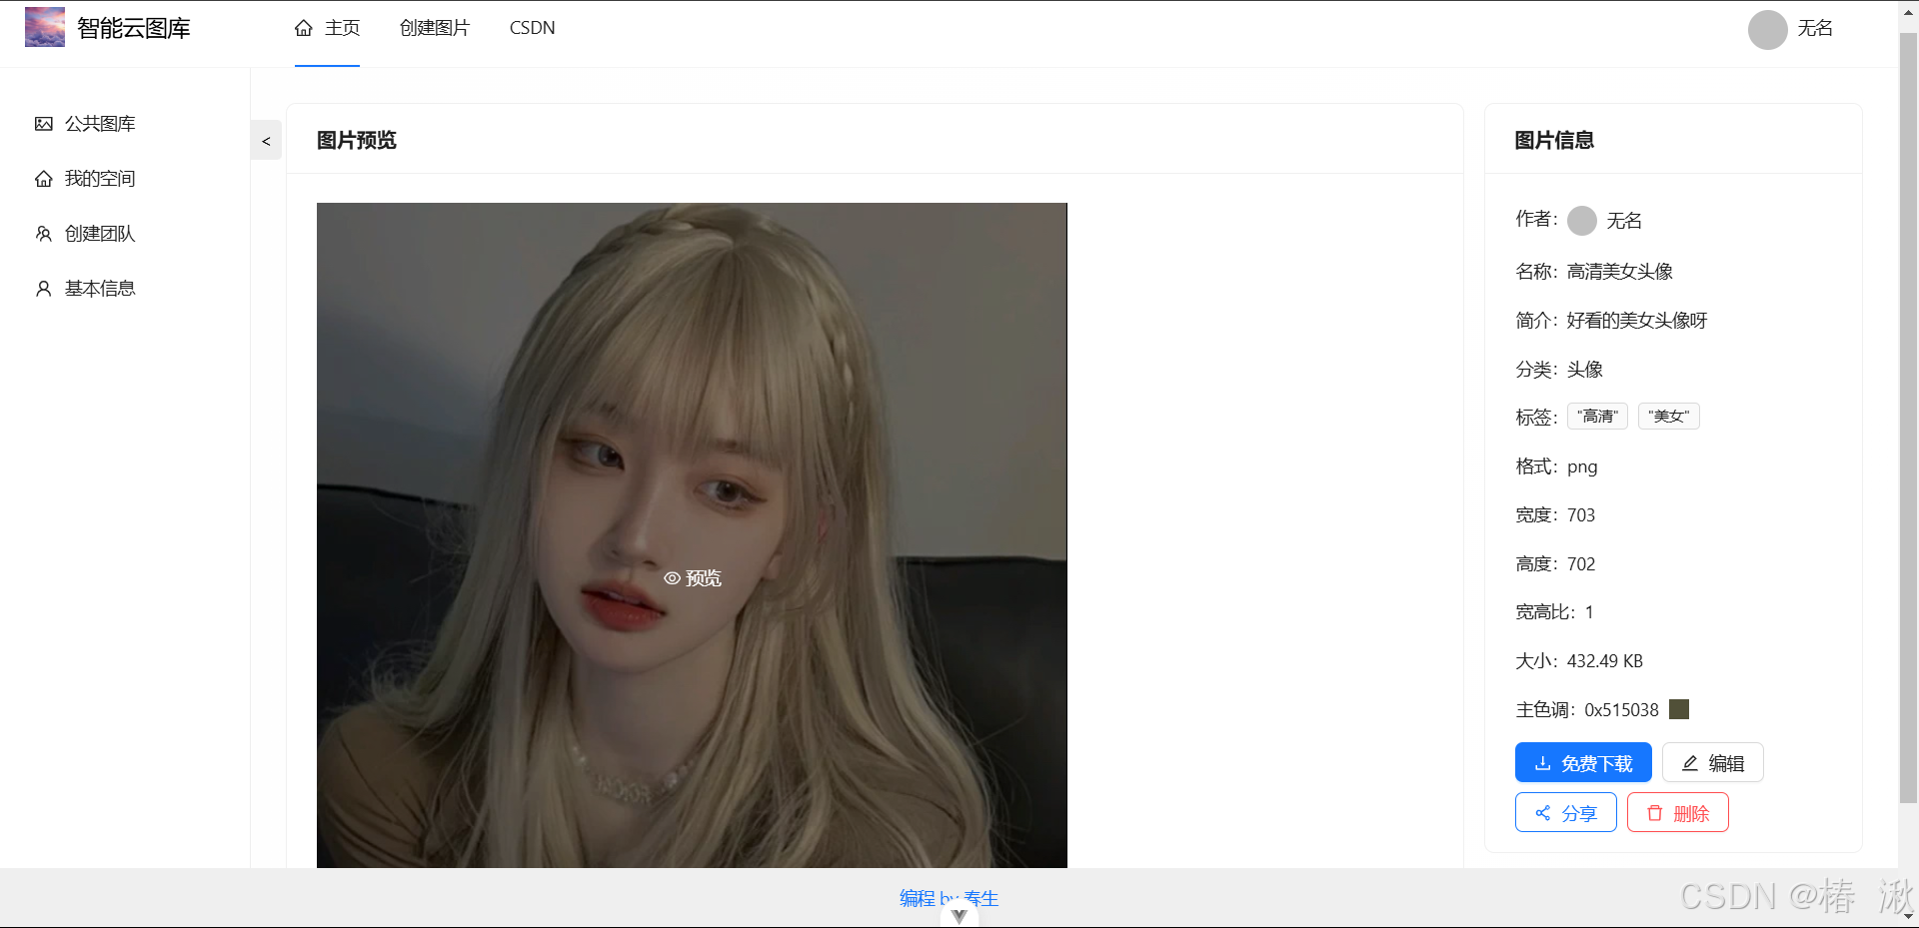Click the 图片预览 card heading
The width and height of the screenshot is (1919, 928).
pyautogui.click(x=357, y=141)
